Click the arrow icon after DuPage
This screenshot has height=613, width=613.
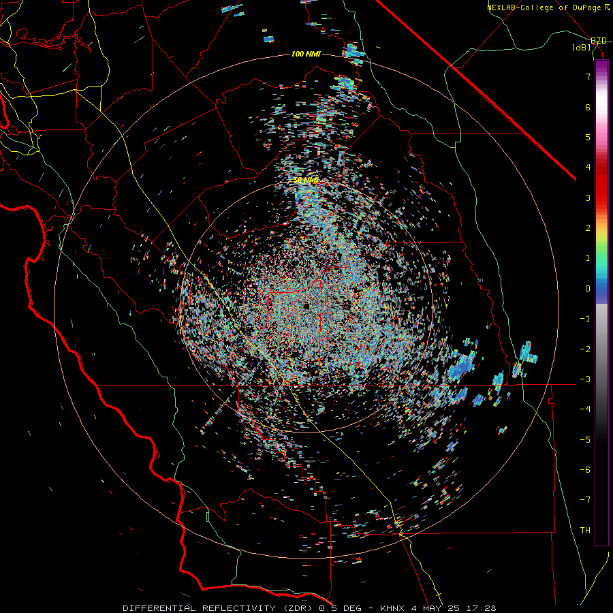[x=607, y=7]
